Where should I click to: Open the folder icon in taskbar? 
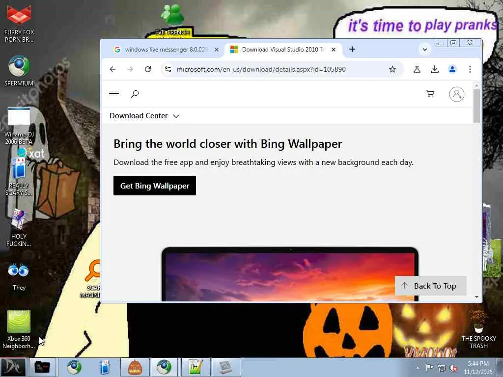pos(42,367)
